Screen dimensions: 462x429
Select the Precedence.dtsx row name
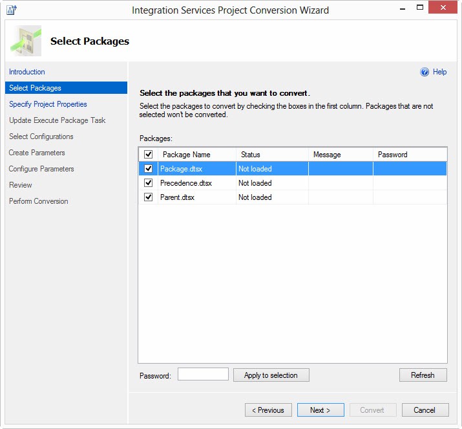click(x=186, y=183)
